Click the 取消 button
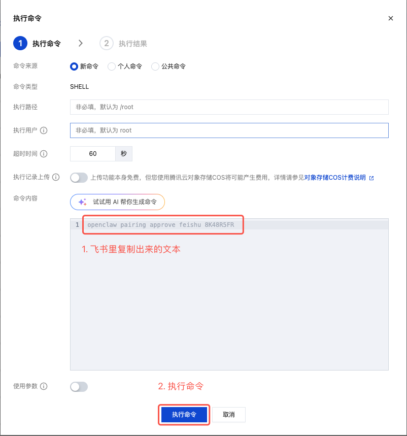 (x=228, y=415)
